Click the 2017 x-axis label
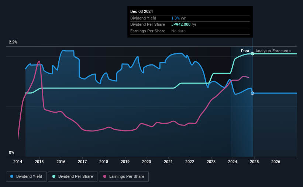The height and width of the screenshot is (187, 303). click(82, 162)
